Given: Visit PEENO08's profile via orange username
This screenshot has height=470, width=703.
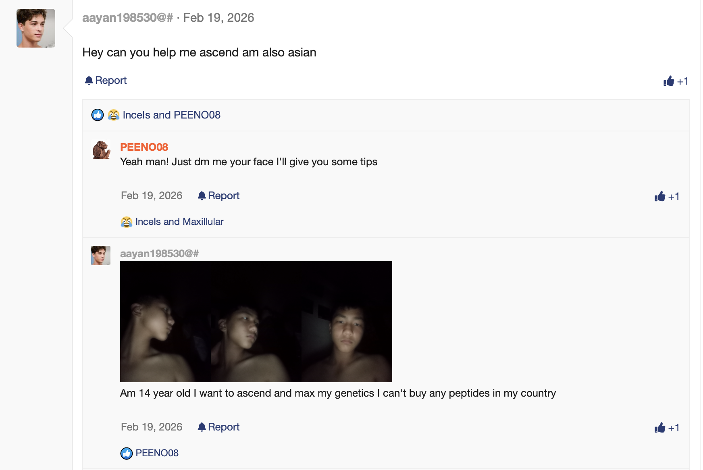Looking at the screenshot, I should (144, 147).
